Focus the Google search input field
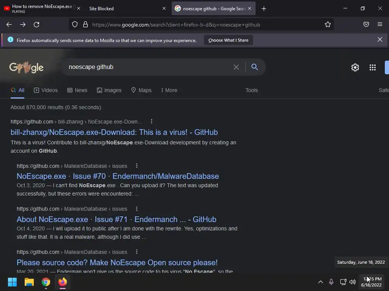 coord(149,67)
